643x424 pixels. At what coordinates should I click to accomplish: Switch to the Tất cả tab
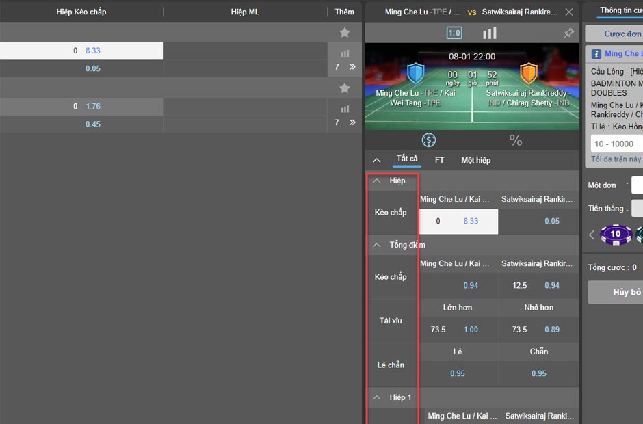407,159
